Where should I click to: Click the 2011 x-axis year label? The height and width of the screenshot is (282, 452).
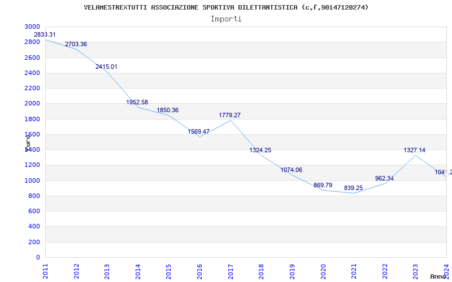46,271
